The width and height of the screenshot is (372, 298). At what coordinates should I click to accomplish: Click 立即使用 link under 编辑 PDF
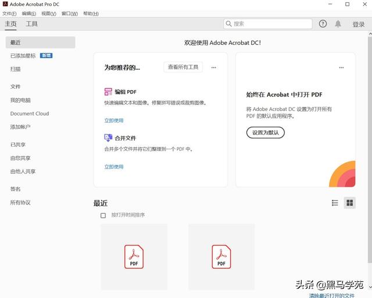(x=114, y=120)
